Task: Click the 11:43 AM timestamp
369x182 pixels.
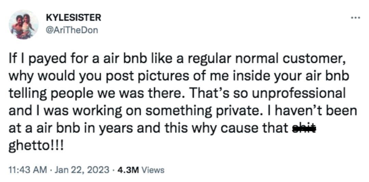Action: 25,170
